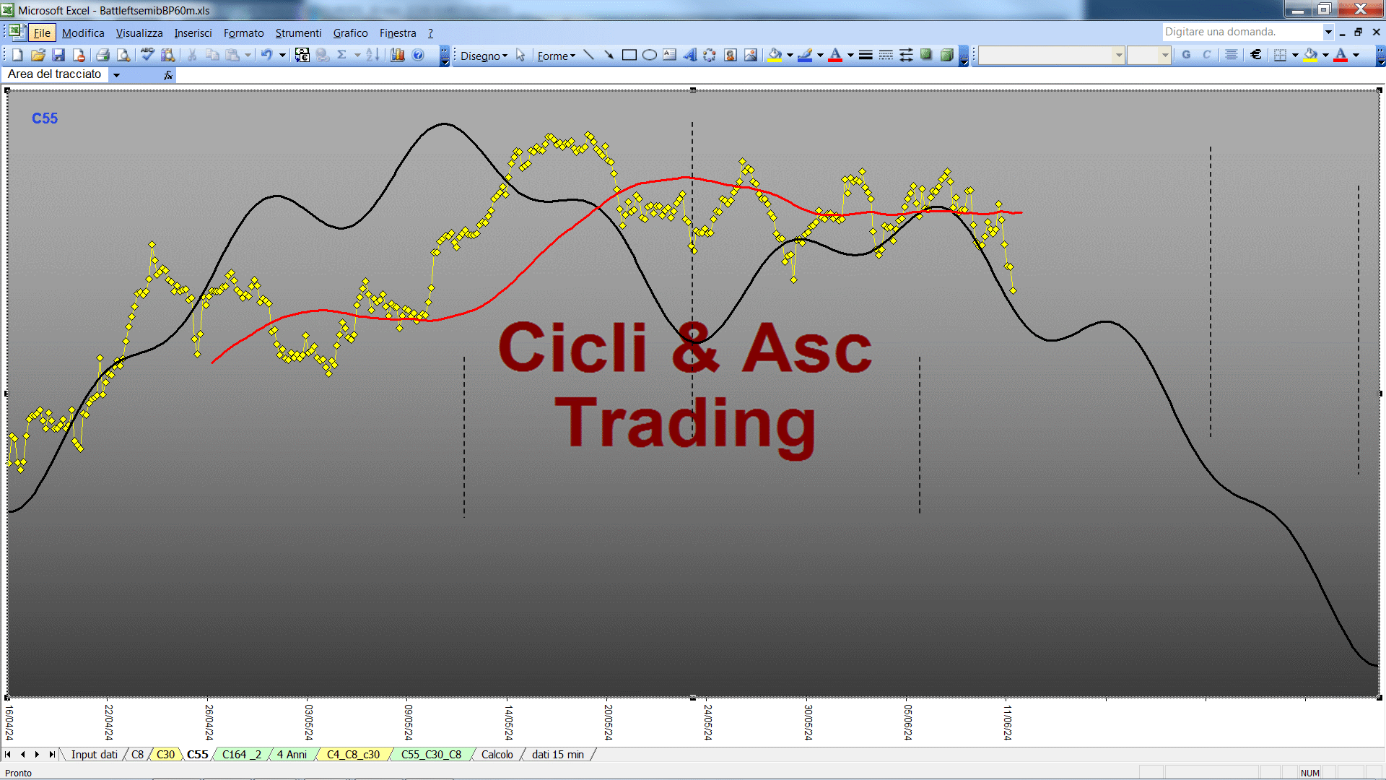Click the Euro currency style icon
The image size is (1386, 780).
pyautogui.click(x=1256, y=55)
